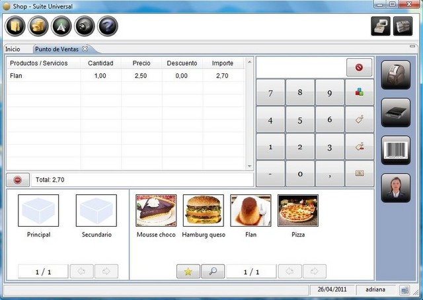
Task: Tap keypad digit 7
Action: (x=270, y=93)
